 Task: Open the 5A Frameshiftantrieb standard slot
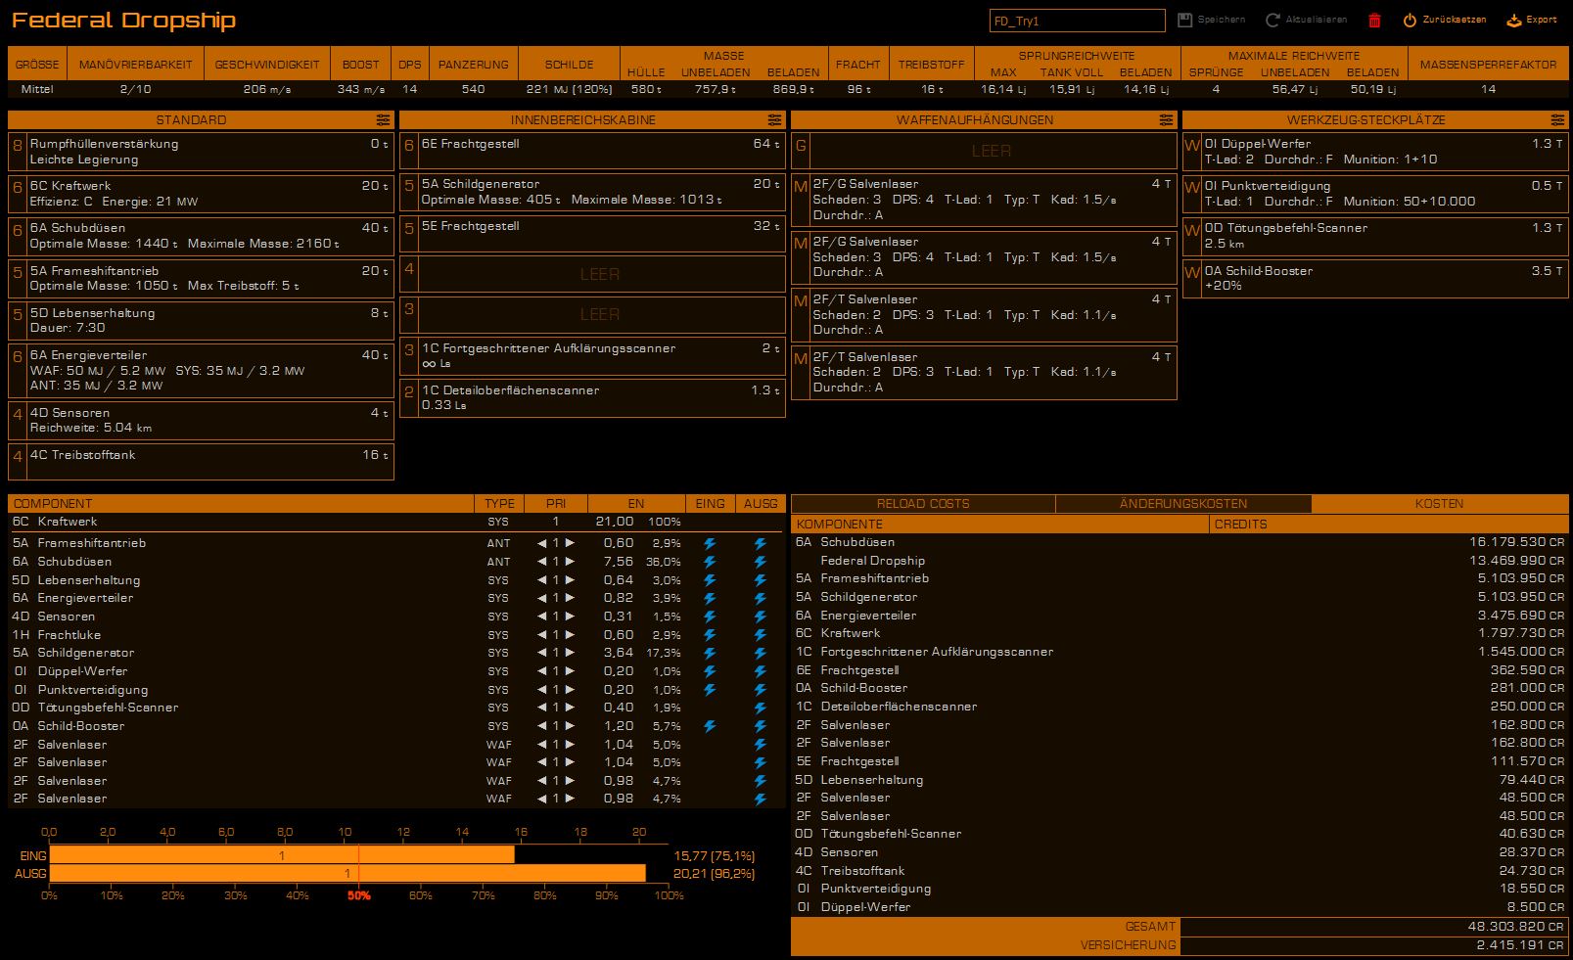coord(201,279)
